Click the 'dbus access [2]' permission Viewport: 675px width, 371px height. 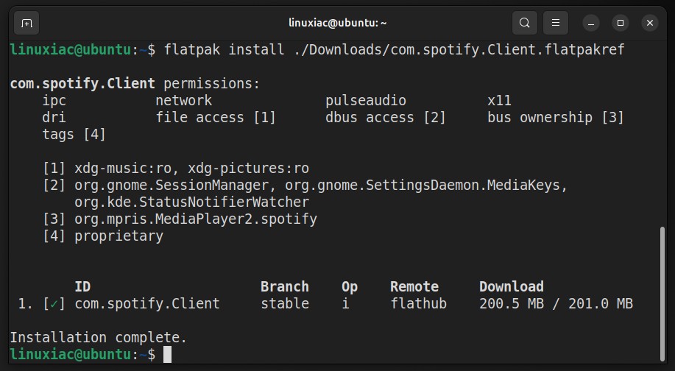(x=385, y=118)
